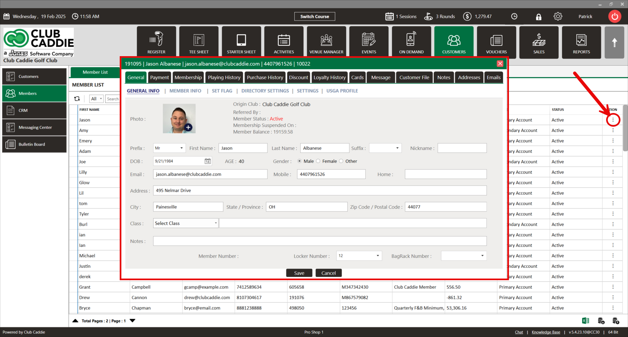Click the dollar balance icon
This screenshot has height=337, width=628.
coord(467,16)
